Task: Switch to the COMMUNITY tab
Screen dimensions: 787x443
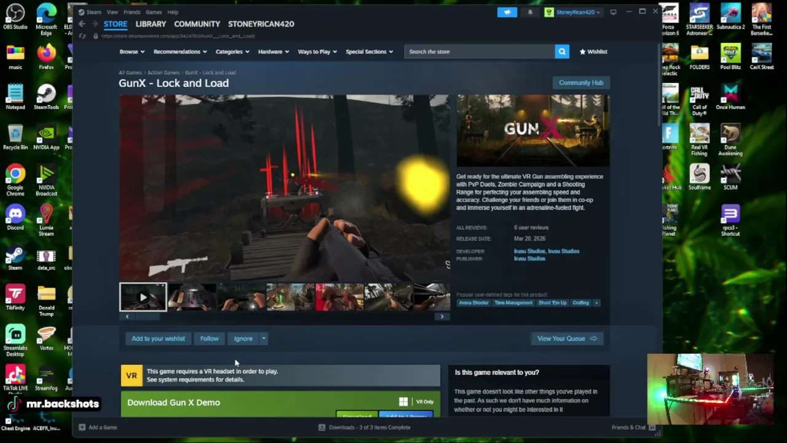Action: pyautogui.click(x=197, y=24)
